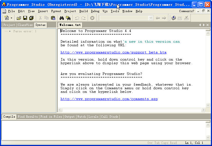
Task: Click the Find binoculars icon
Action: [62, 18]
